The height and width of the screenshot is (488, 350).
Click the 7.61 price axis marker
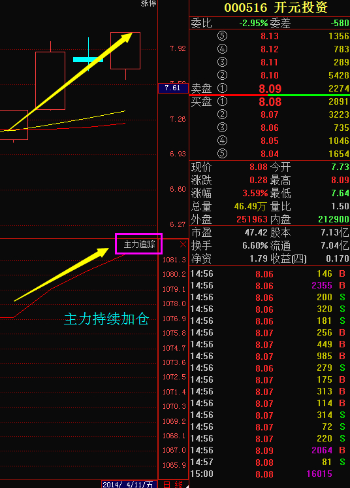173,88
